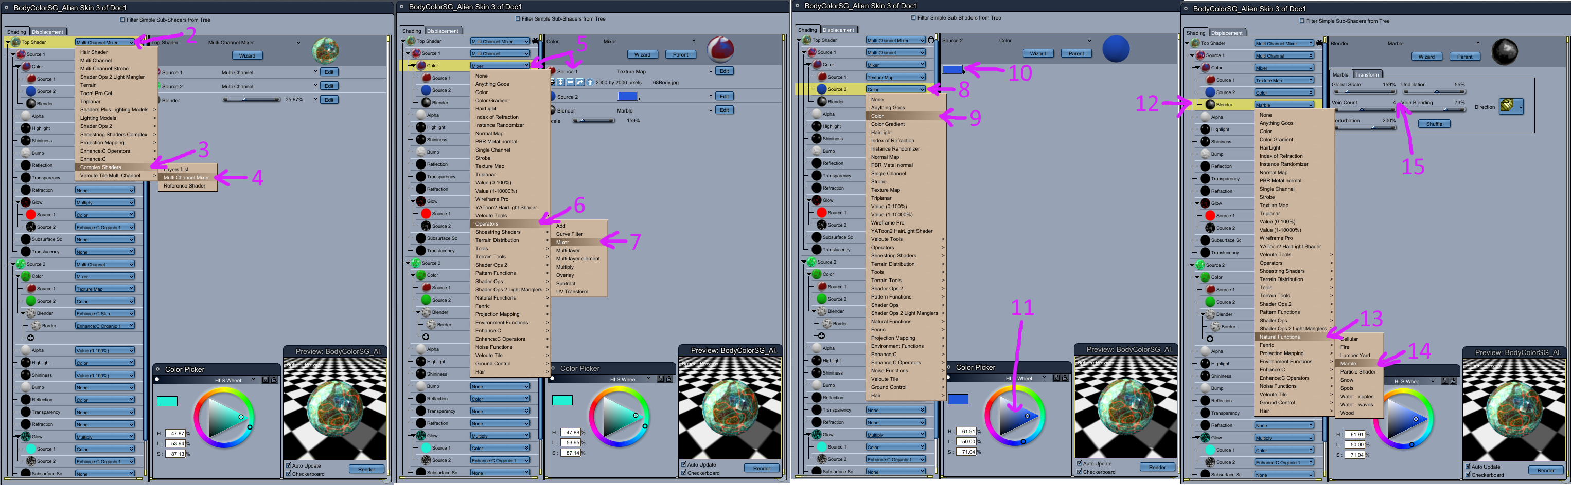Click save icon in Color Picker showing H 47.88
Image resolution: width=1571 pixels, height=485 pixels.
coord(661,379)
